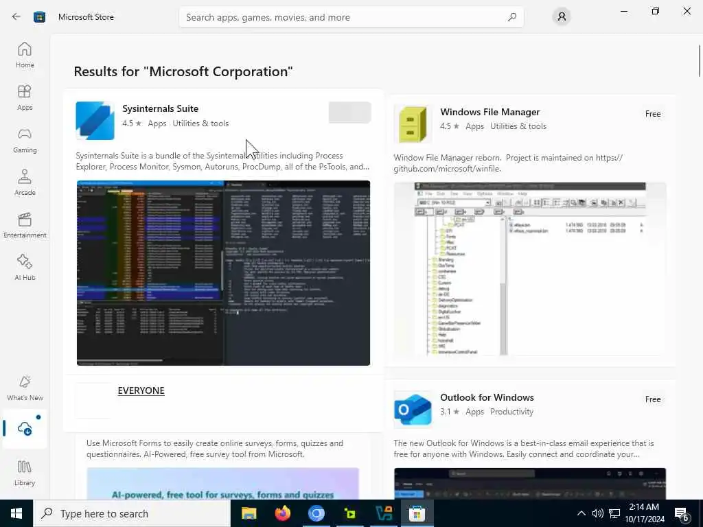Open the Outlook for Windows title
703x527 pixels.
(x=487, y=397)
